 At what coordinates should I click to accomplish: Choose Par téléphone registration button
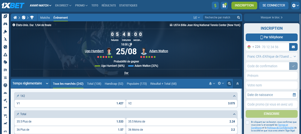(x=271, y=37)
